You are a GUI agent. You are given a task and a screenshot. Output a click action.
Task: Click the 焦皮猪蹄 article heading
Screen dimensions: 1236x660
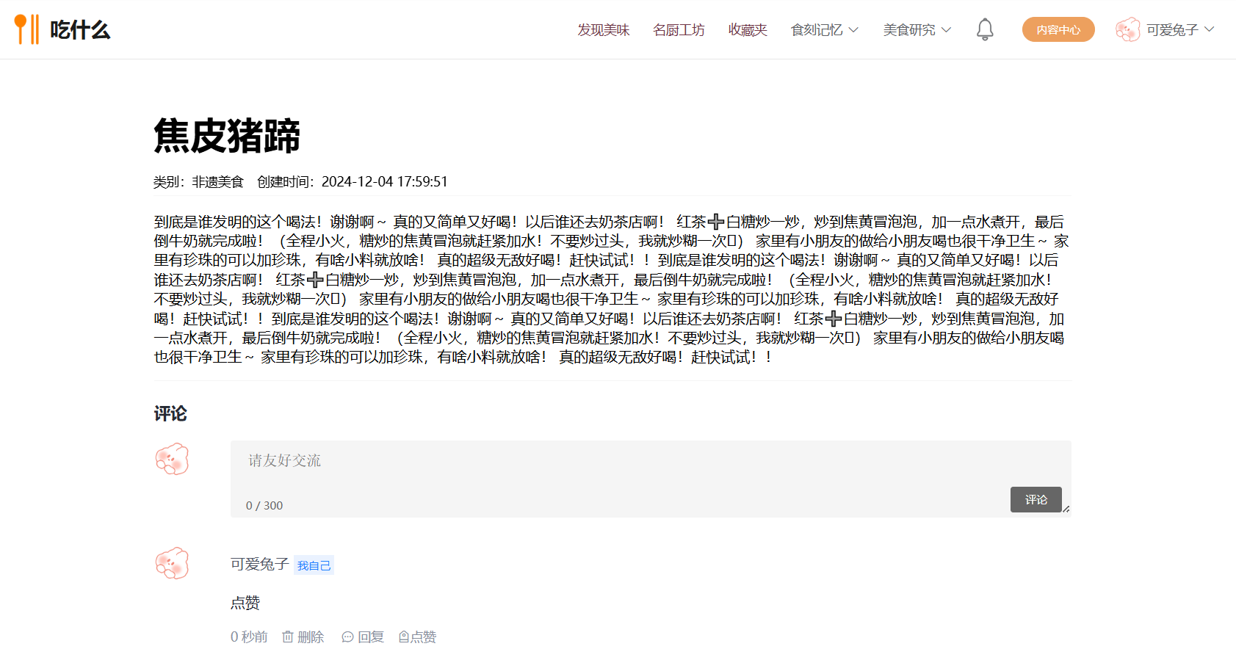coord(227,136)
